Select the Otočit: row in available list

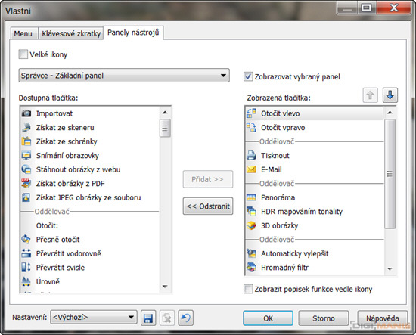(x=90, y=225)
